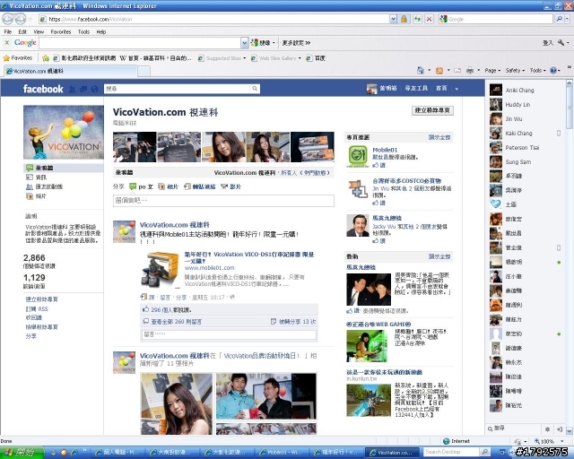Screen dimensions: 574x459
Task: Click the write-something wall post box
Action: point(223,201)
